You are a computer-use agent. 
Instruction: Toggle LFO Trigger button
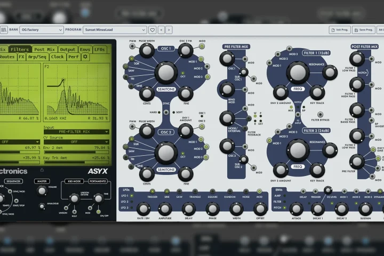[x=153, y=191]
